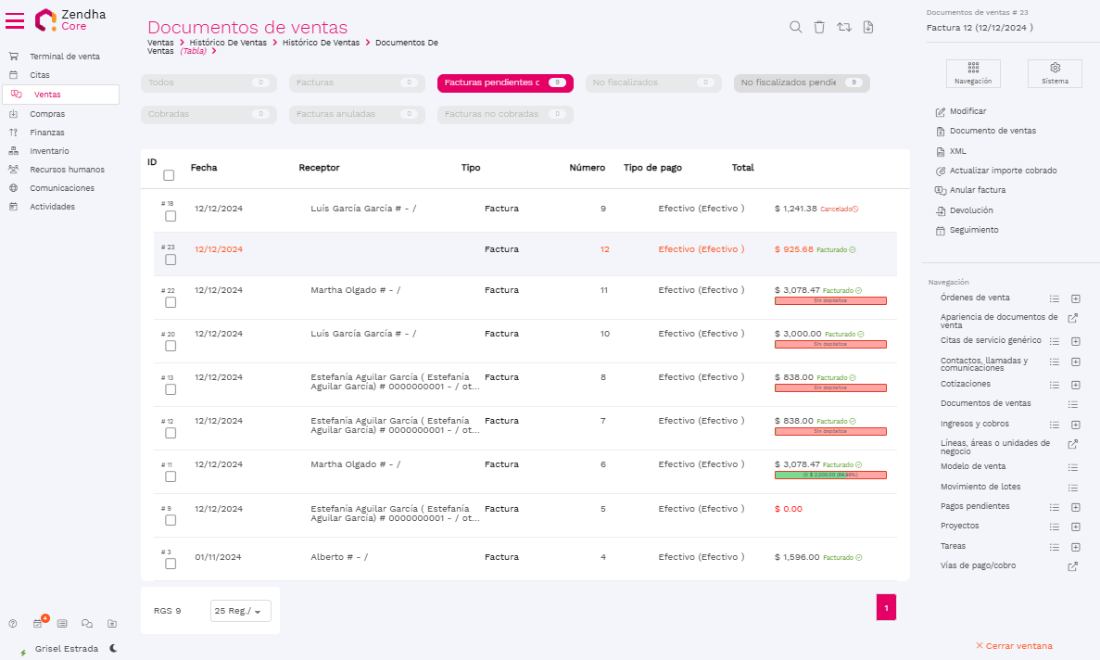Expand the Finanzas sidebar section
Viewport: 1100px width, 660px height.
46,133
